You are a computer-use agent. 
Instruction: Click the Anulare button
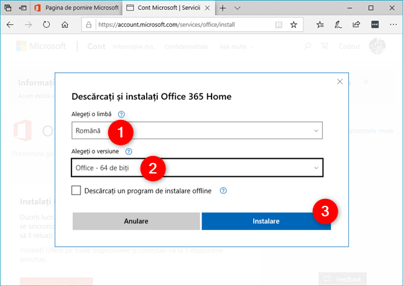click(x=136, y=221)
